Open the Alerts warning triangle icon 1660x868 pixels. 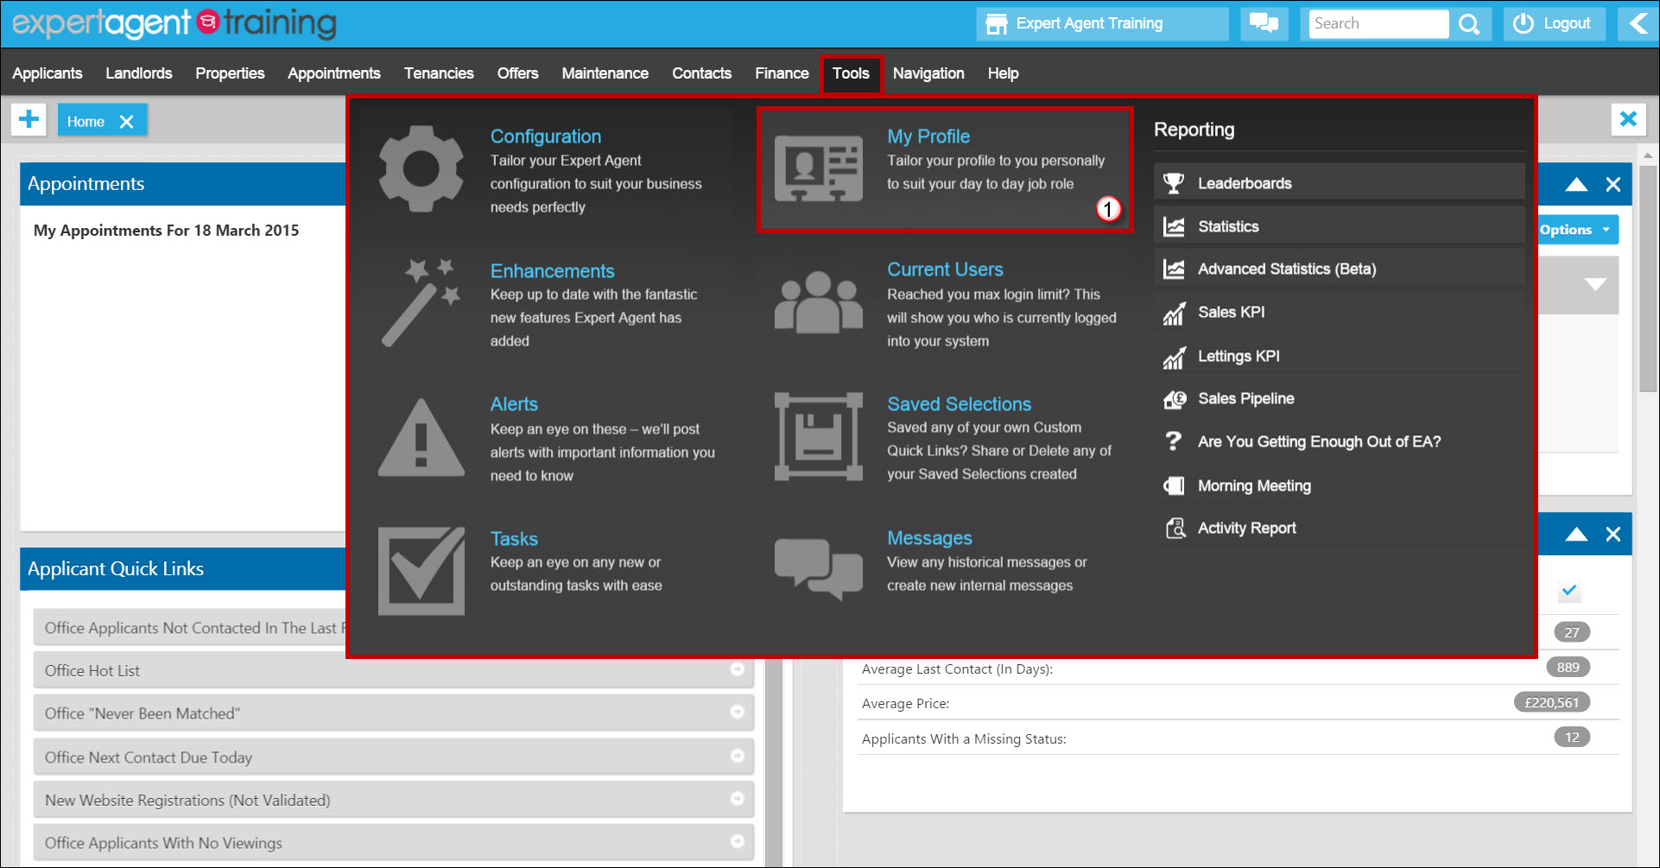click(x=421, y=437)
